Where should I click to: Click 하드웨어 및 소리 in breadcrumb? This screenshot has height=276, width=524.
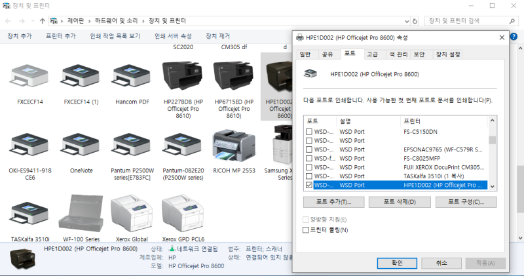pos(117,21)
